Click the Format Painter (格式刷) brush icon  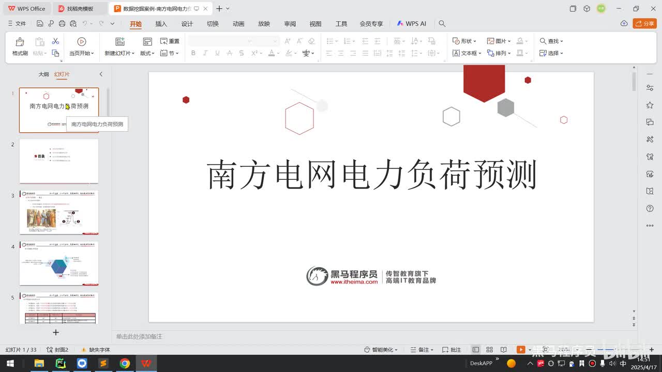(20, 42)
